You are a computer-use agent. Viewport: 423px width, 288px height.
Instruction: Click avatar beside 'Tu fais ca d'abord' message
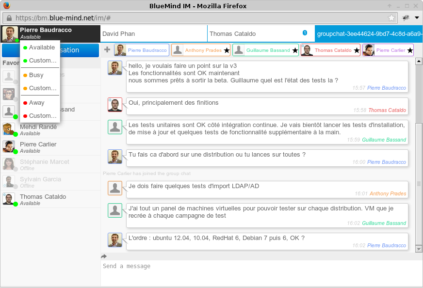[x=115, y=157]
